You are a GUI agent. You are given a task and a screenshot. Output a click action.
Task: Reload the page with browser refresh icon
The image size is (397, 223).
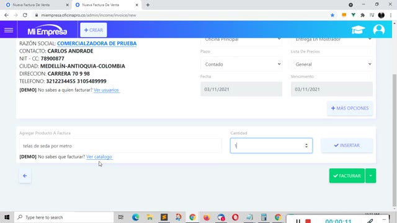point(25,15)
